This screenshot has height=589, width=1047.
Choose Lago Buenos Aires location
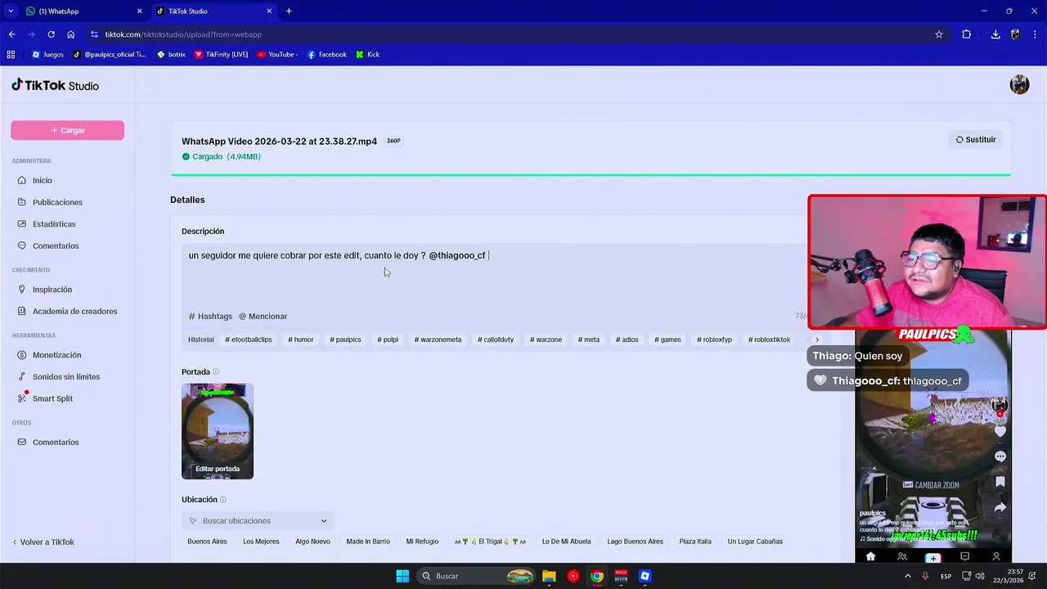pos(635,542)
